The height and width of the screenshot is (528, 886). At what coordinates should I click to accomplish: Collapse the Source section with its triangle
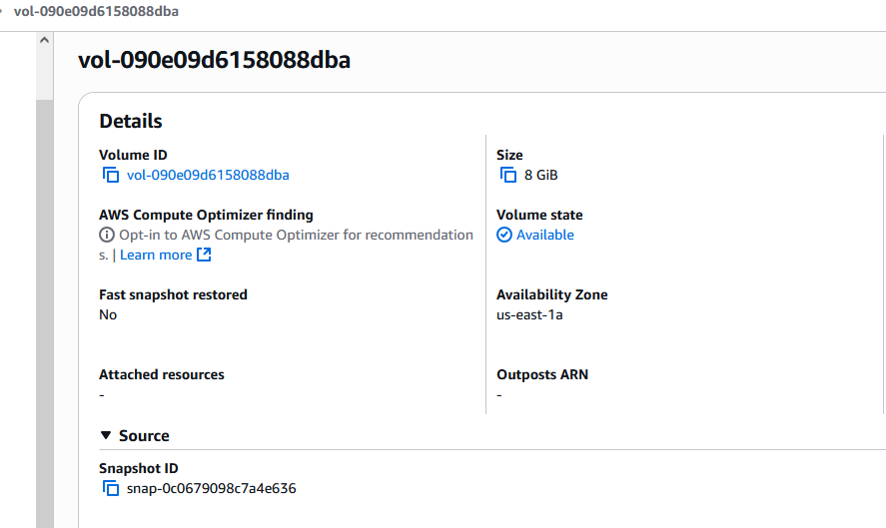[x=106, y=435]
